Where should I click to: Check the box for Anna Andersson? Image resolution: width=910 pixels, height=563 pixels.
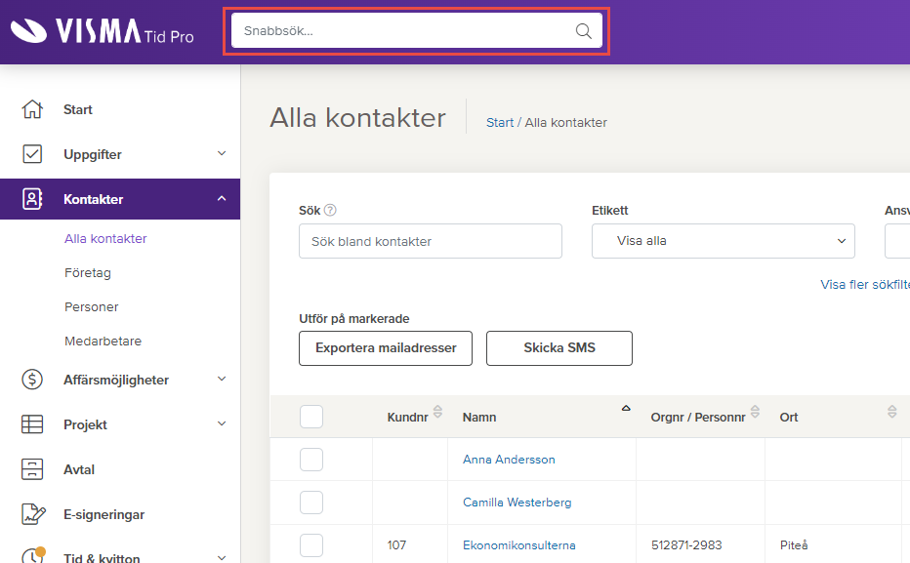point(311,460)
